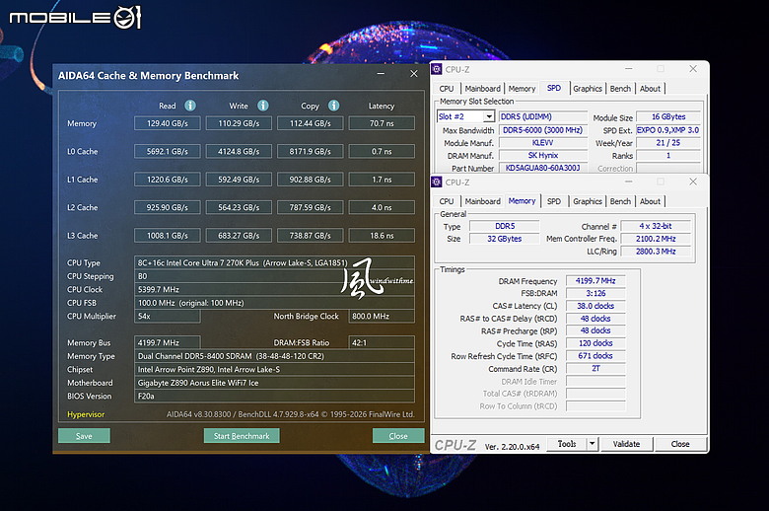Click L3 Cache Latency value 18.6 ns
769x511 pixels.
pos(382,236)
